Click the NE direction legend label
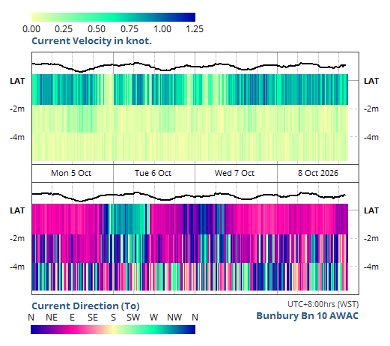390x346 pixels. (x=52, y=318)
